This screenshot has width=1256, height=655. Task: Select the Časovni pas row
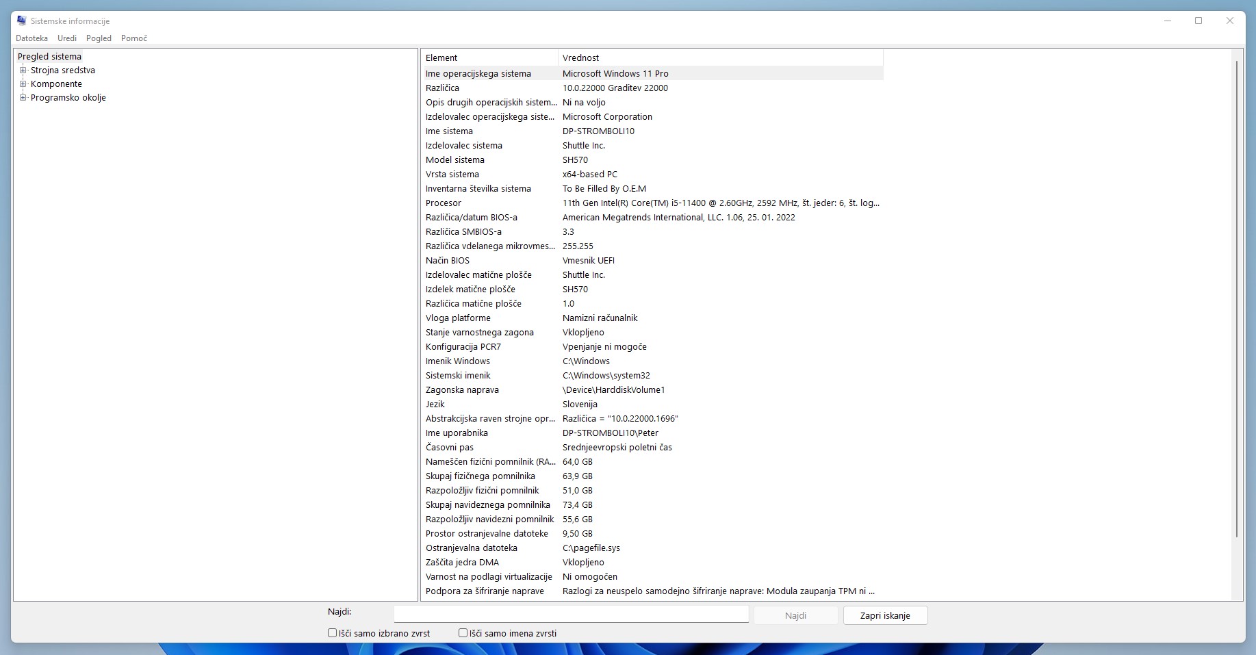tap(652, 447)
